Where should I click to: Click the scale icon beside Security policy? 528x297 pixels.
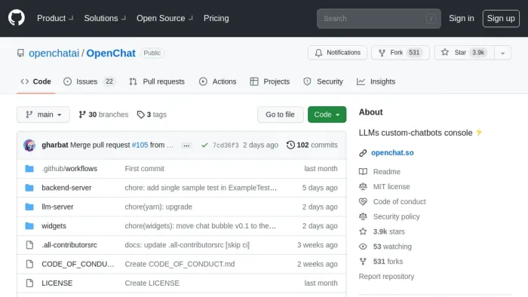[x=363, y=216]
